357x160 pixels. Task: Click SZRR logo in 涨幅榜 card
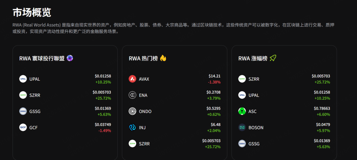click(x=242, y=79)
